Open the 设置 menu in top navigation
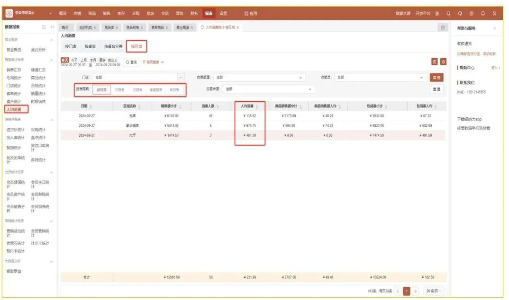Viewport: 509px width, 300px height. point(223,13)
